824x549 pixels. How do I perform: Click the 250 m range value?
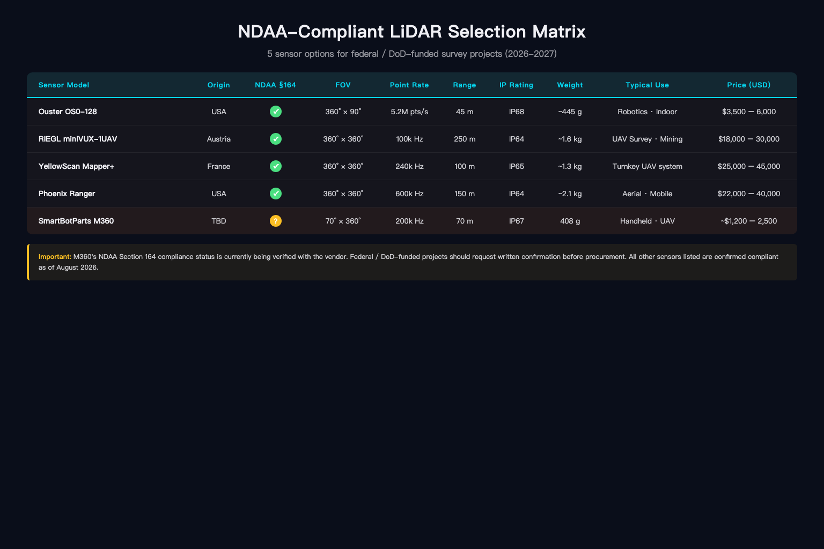[x=465, y=139]
